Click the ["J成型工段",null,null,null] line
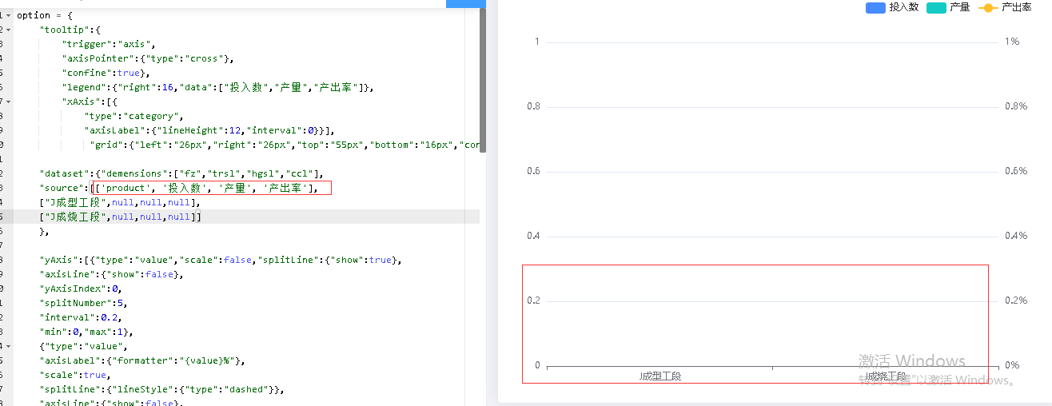1052x406 pixels. coord(119,203)
